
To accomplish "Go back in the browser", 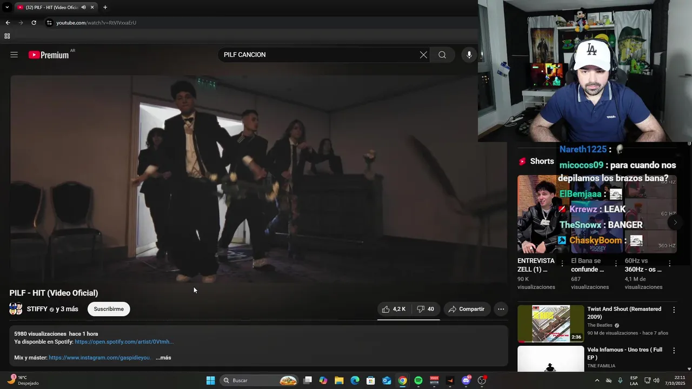I will tap(8, 23).
